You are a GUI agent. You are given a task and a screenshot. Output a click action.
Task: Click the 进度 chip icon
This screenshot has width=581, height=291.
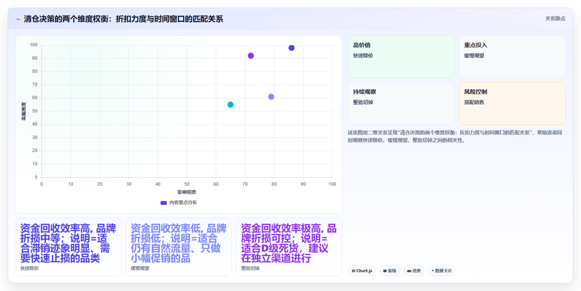pyautogui.click(x=409, y=271)
